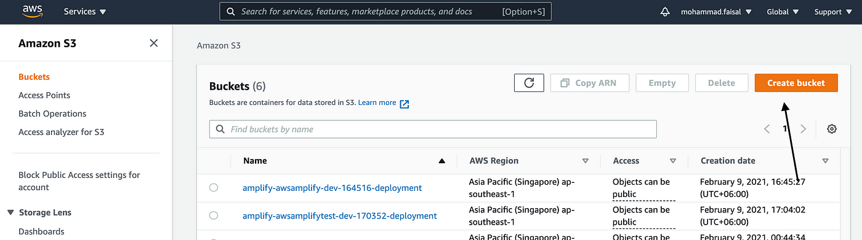Open the Services dropdown menu
The image size is (862, 240).
click(85, 12)
